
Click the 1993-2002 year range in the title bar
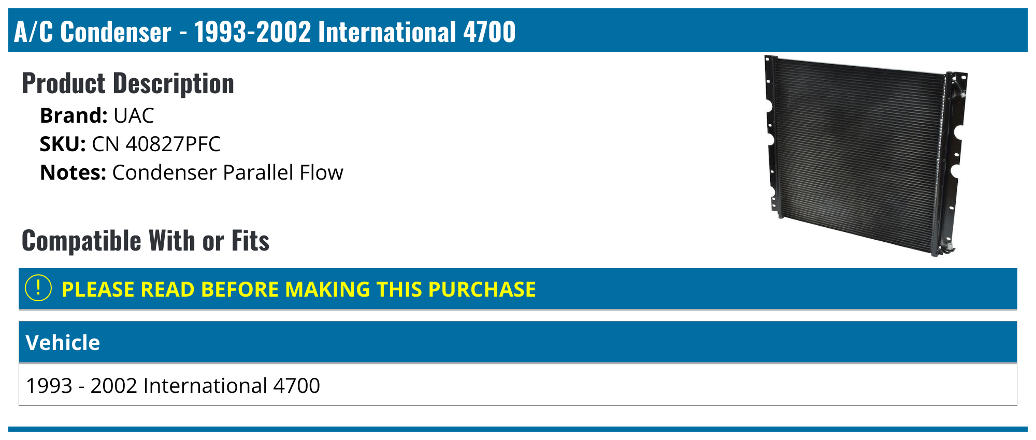(252, 32)
